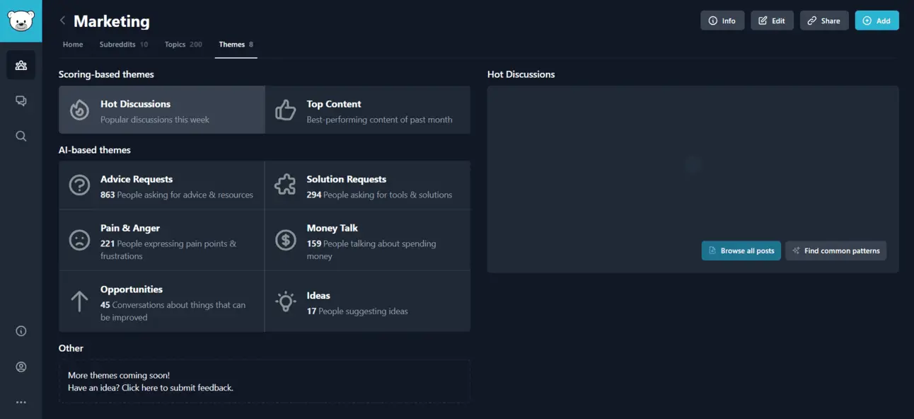Click the question mark icon of Advice Requests
Image resolution: width=914 pixels, height=419 pixels.
click(79, 185)
